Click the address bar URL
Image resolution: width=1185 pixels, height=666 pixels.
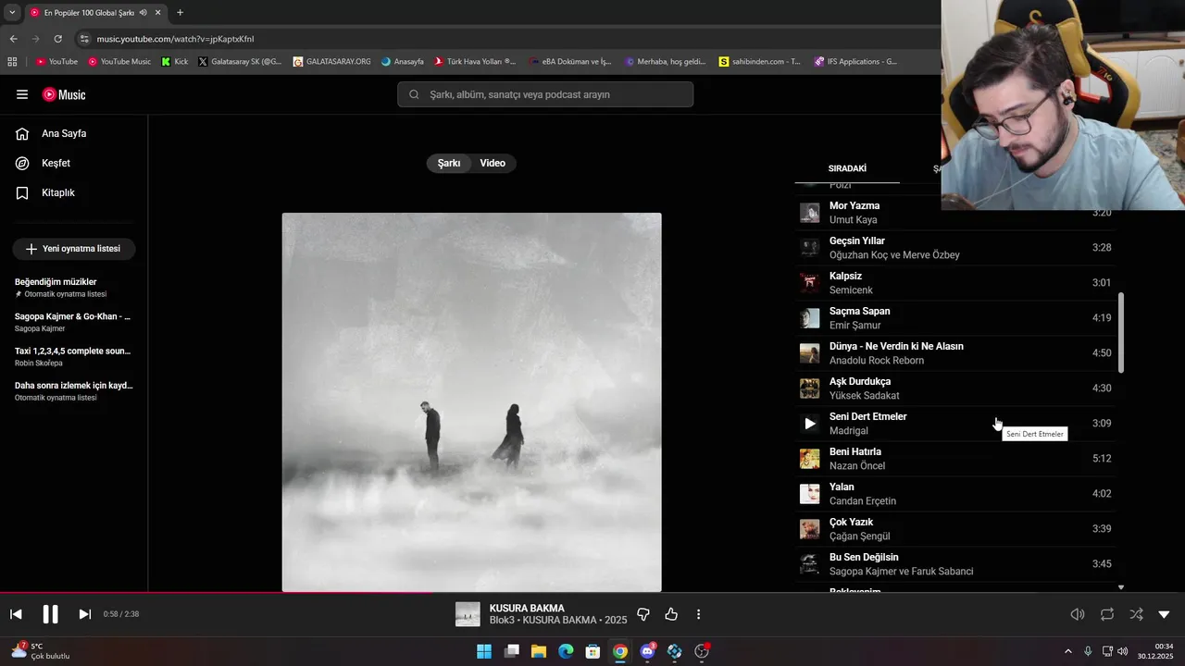tap(175, 39)
